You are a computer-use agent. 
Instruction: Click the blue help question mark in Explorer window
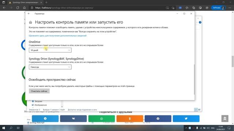pyautogui.click(x=200, y=22)
